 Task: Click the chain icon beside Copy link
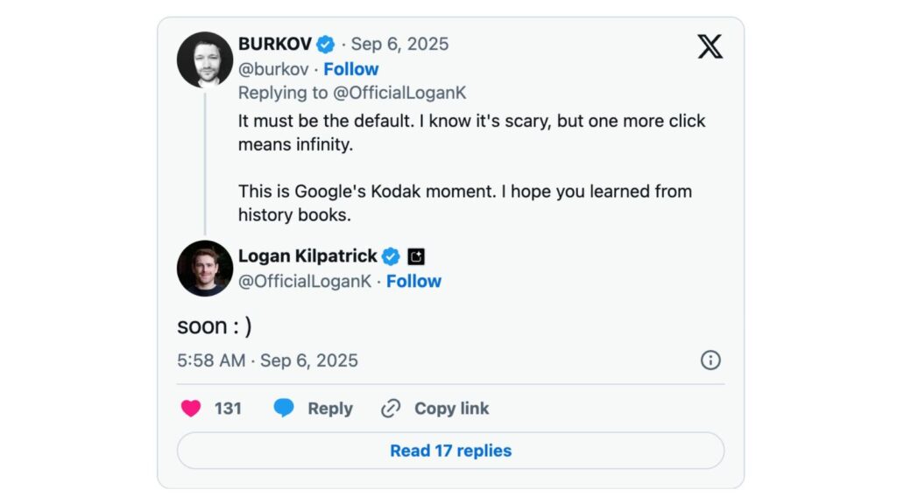(391, 409)
